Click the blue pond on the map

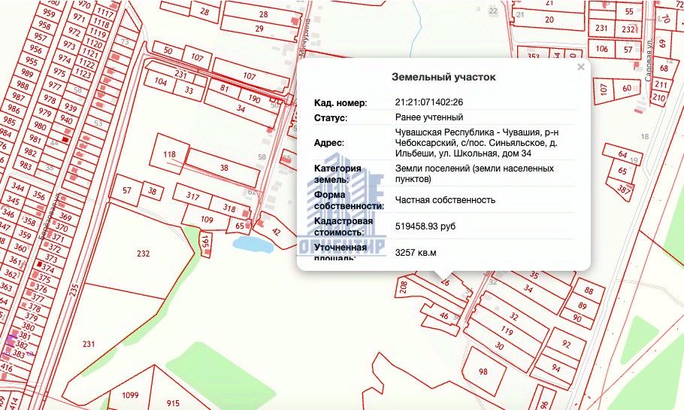point(253,244)
